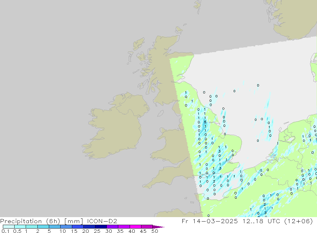This screenshot has width=317, height=233.
Task: Click the '10' legend scale label
Action: pos(63,231)
